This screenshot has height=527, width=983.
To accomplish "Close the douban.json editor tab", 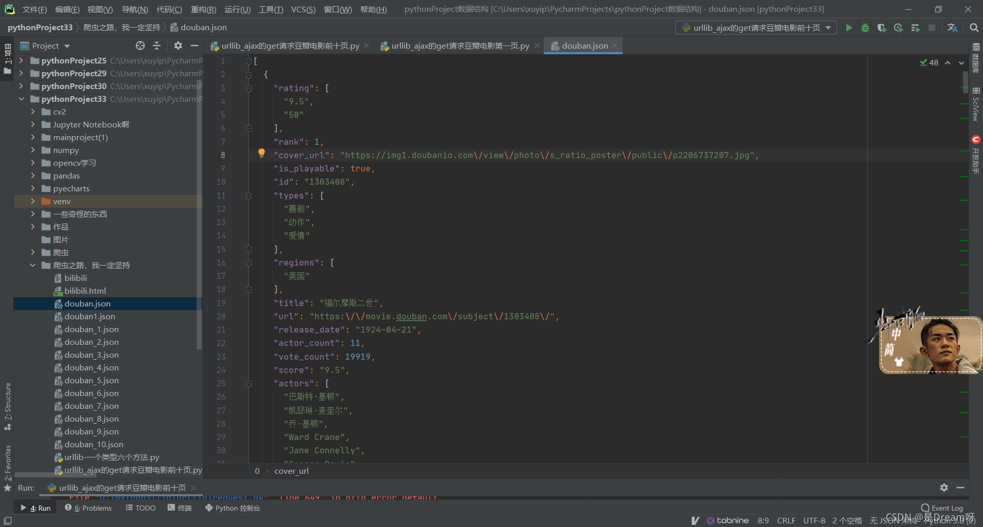I will coord(615,46).
